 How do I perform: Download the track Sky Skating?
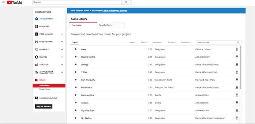click(x=237, y=118)
